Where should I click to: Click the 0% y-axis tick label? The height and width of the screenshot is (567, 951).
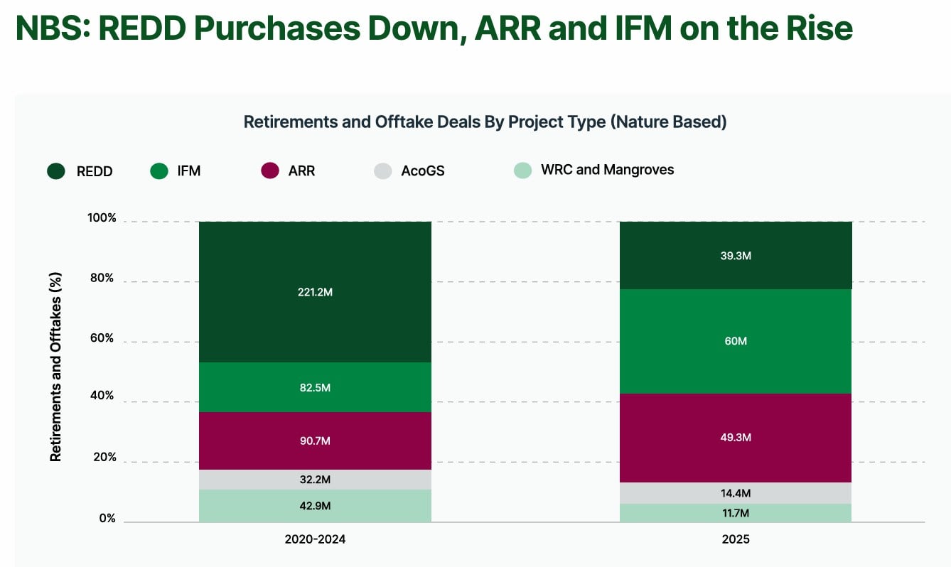tap(107, 518)
